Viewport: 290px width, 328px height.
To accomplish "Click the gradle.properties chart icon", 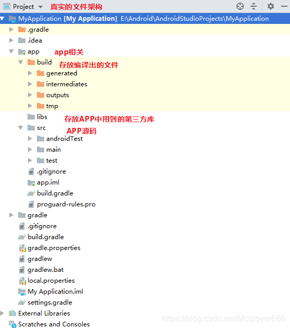I will [x=22, y=248].
